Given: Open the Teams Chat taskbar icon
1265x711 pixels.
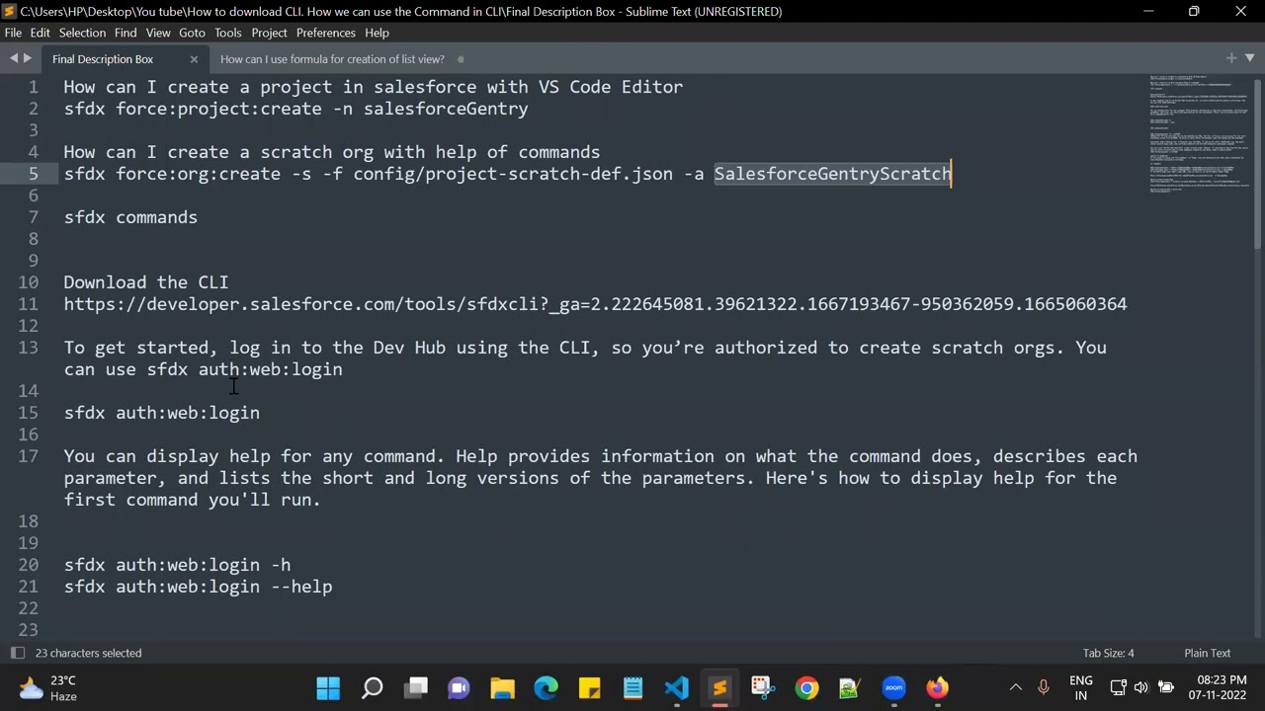Looking at the screenshot, I should tap(459, 687).
